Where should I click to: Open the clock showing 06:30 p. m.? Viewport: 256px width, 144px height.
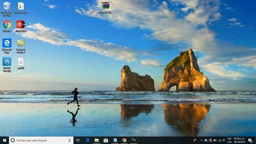[240, 140]
